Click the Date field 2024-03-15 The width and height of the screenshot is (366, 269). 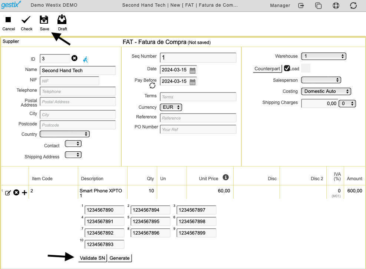(x=175, y=70)
